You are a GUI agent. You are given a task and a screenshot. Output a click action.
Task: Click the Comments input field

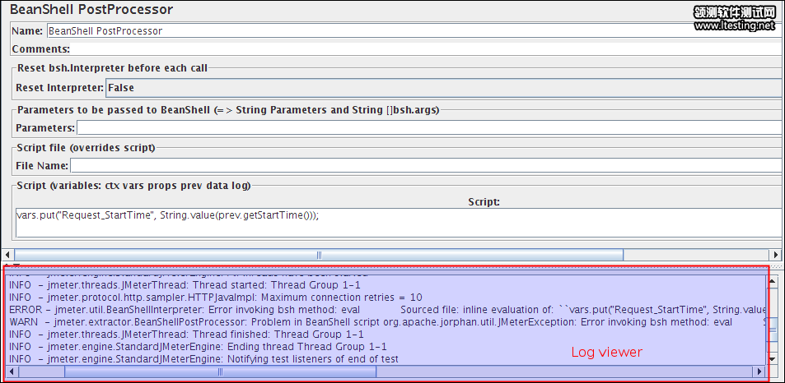412,49
